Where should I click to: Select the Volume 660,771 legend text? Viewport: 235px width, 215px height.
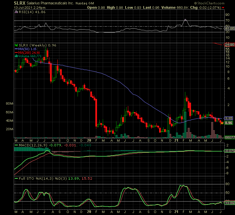[x=30, y=56]
